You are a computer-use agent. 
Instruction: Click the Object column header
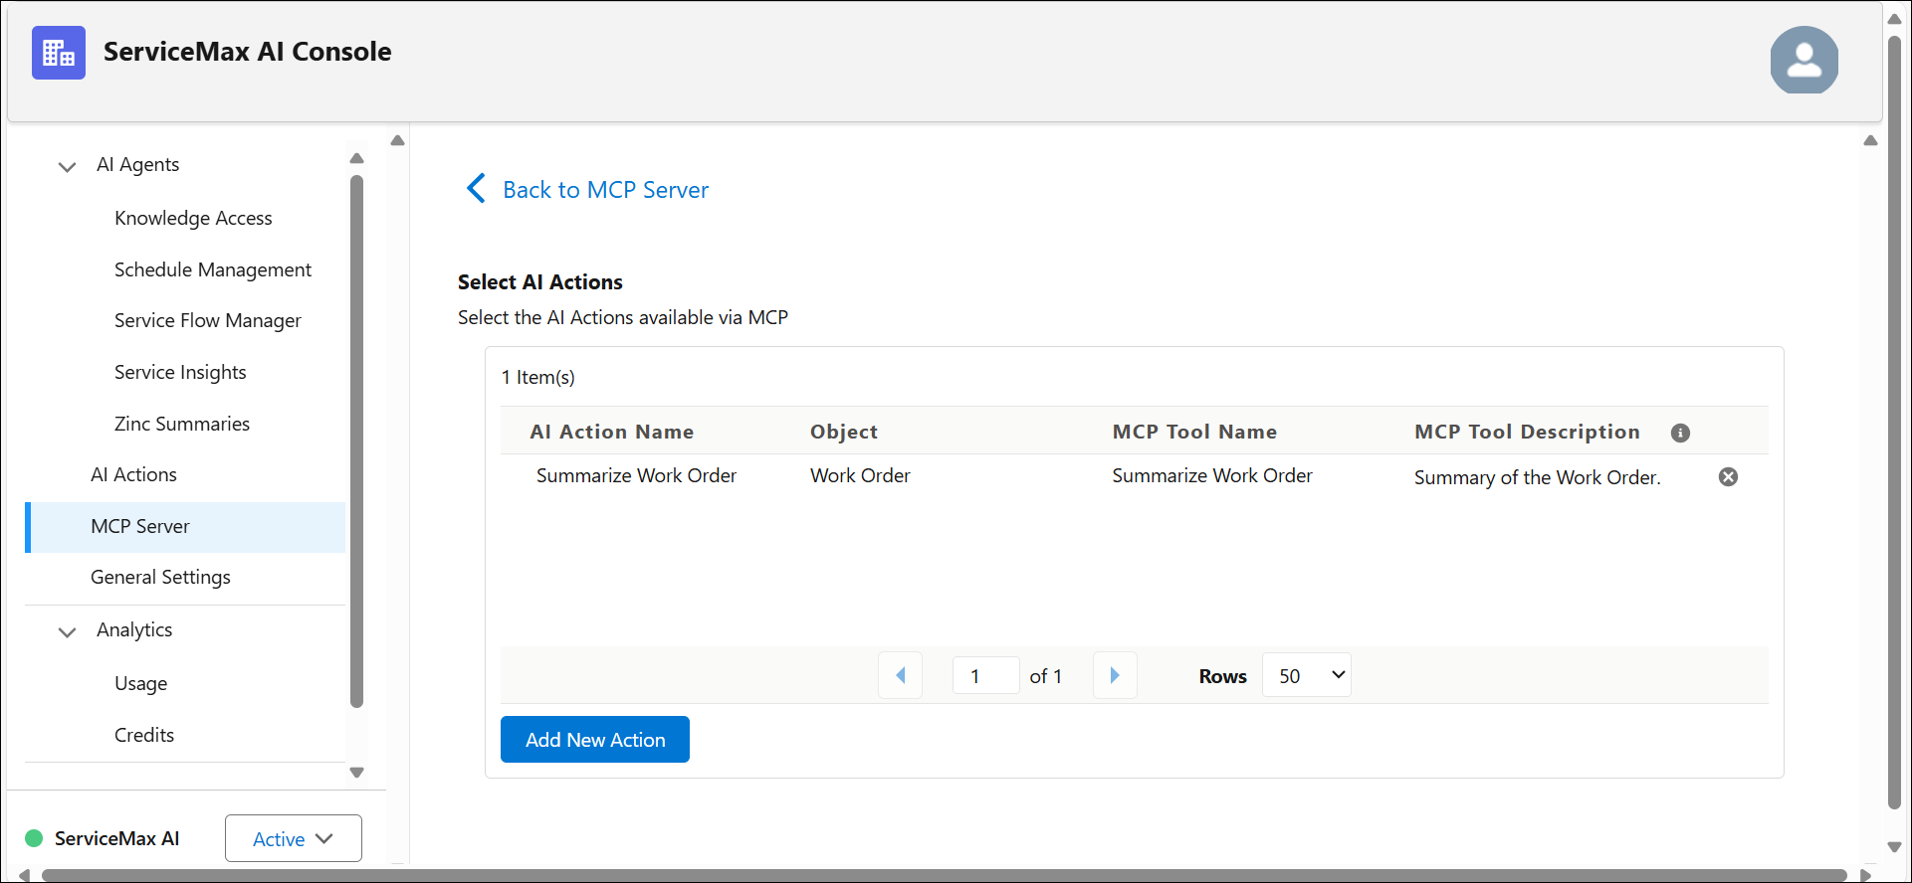point(844,432)
